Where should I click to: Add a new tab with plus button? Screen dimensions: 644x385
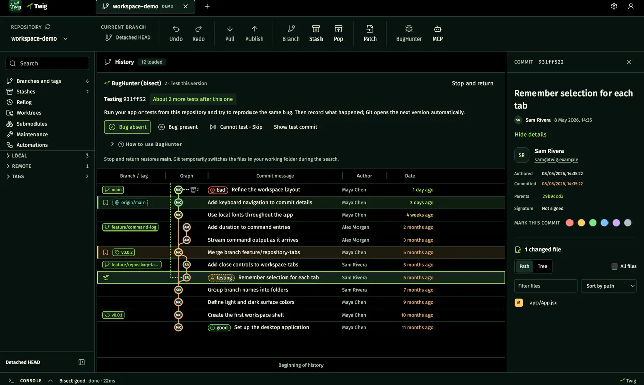click(207, 6)
